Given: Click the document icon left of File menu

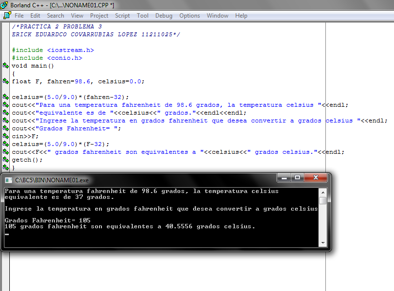Looking at the screenshot, I should pyautogui.click(x=6, y=16).
